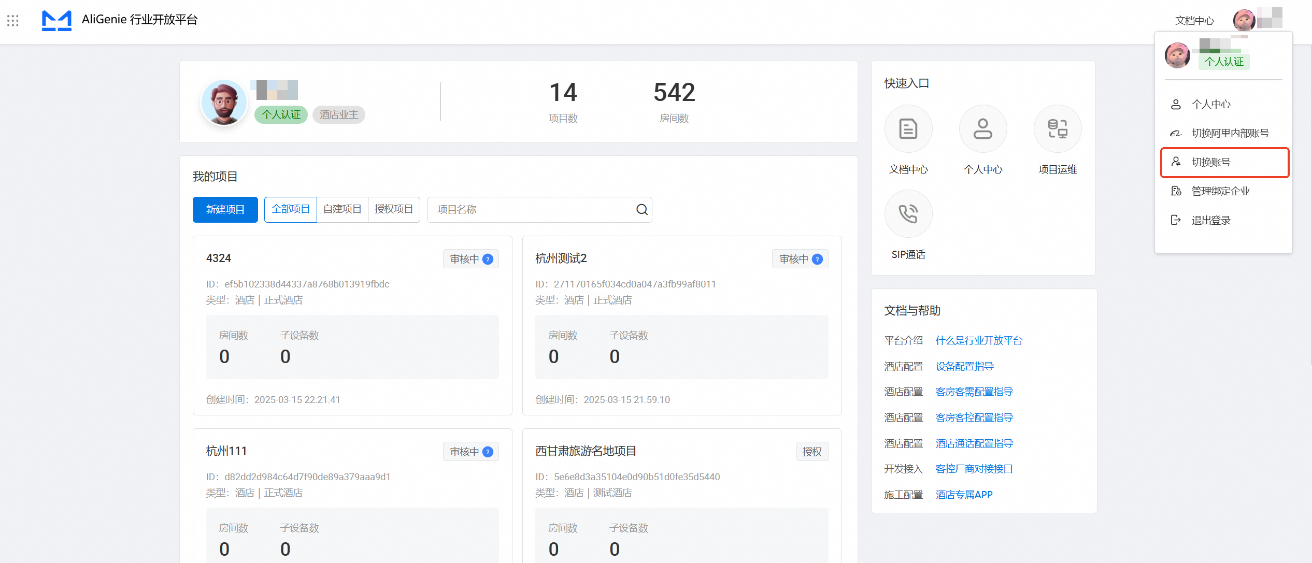Choose 退出登录 to log out

(x=1224, y=220)
